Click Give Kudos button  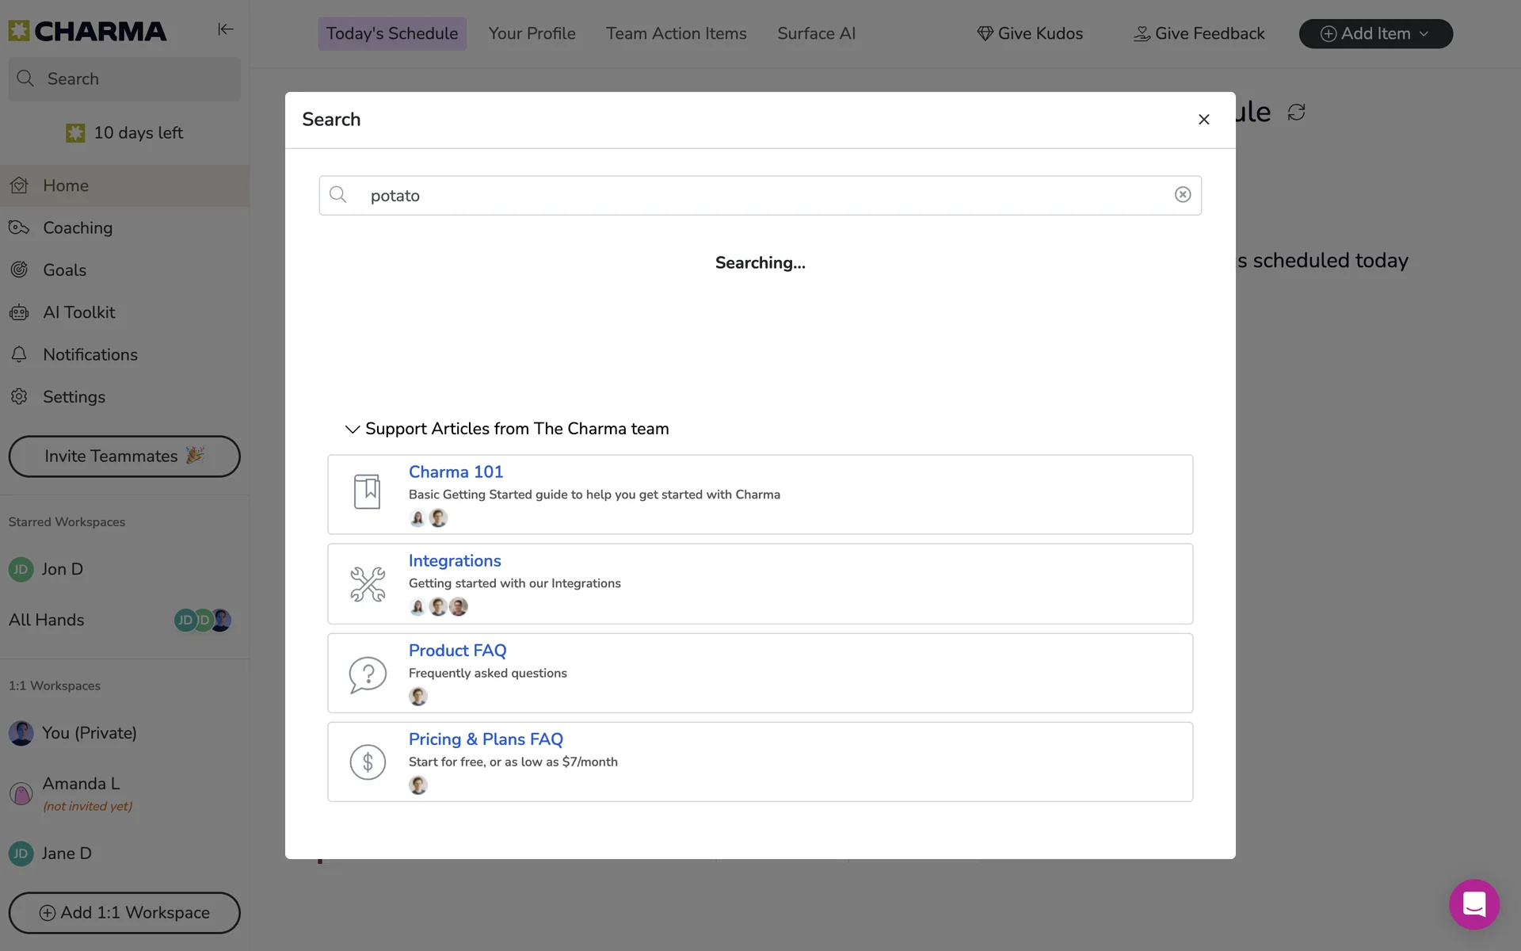point(1029,34)
